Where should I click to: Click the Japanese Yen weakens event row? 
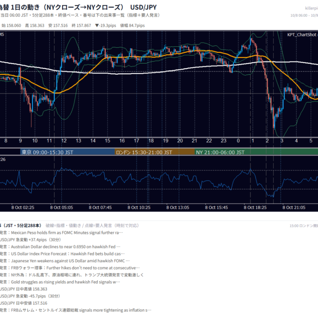tap(65, 261)
